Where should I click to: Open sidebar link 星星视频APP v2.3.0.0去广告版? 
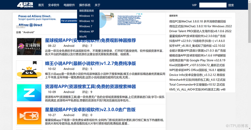point(197,36)
